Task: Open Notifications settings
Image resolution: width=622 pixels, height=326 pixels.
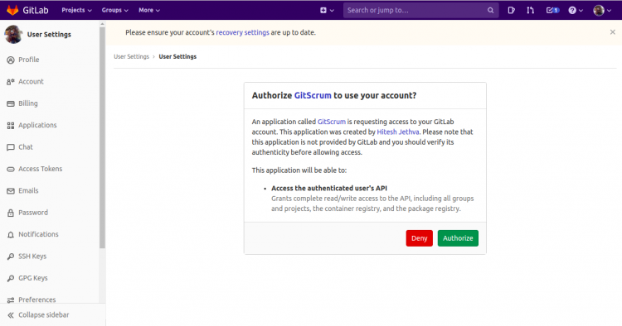Action: (38, 234)
